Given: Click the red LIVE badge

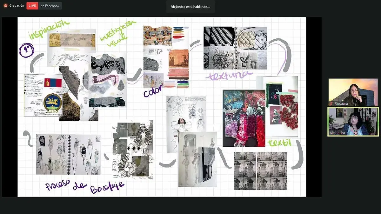Looking at the screenshot, I should tap(32, 6).
